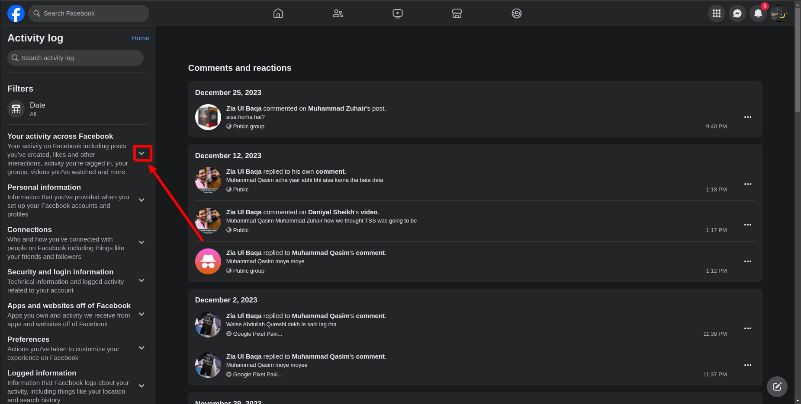Open the notifications bell

pos(758,13)
